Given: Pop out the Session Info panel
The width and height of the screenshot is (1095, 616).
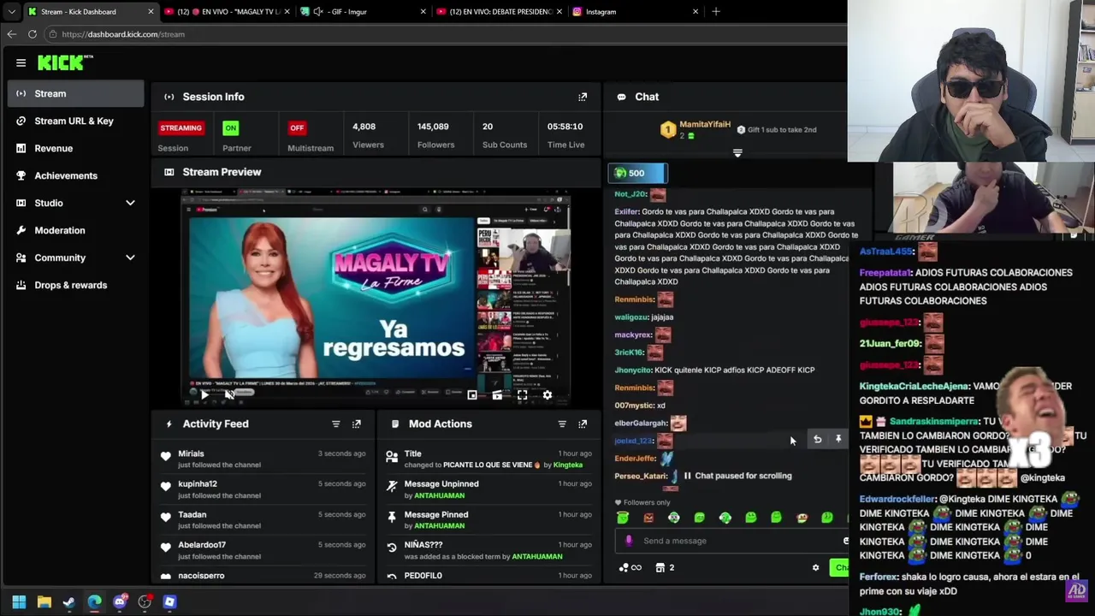Looking at the screenshot, I should pyautogui.click(x=583, y=97).
